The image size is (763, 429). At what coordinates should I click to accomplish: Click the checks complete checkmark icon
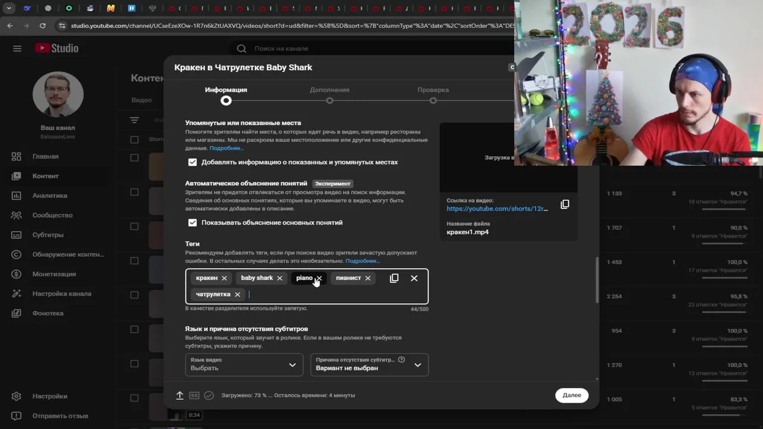coord(209,395)
